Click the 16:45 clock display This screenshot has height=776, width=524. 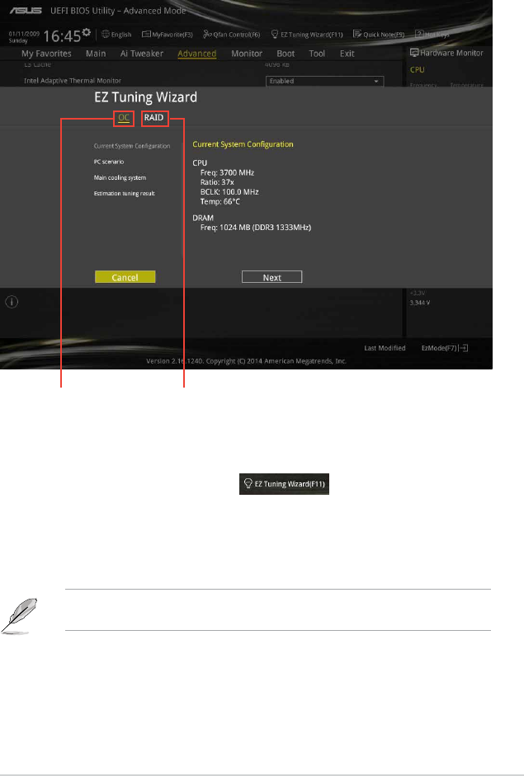[x=62, y=36]
